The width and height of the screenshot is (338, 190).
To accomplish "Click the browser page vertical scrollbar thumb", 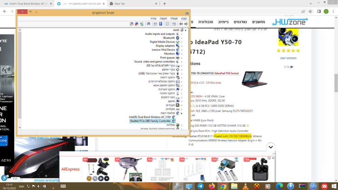I will click(336, 83).
